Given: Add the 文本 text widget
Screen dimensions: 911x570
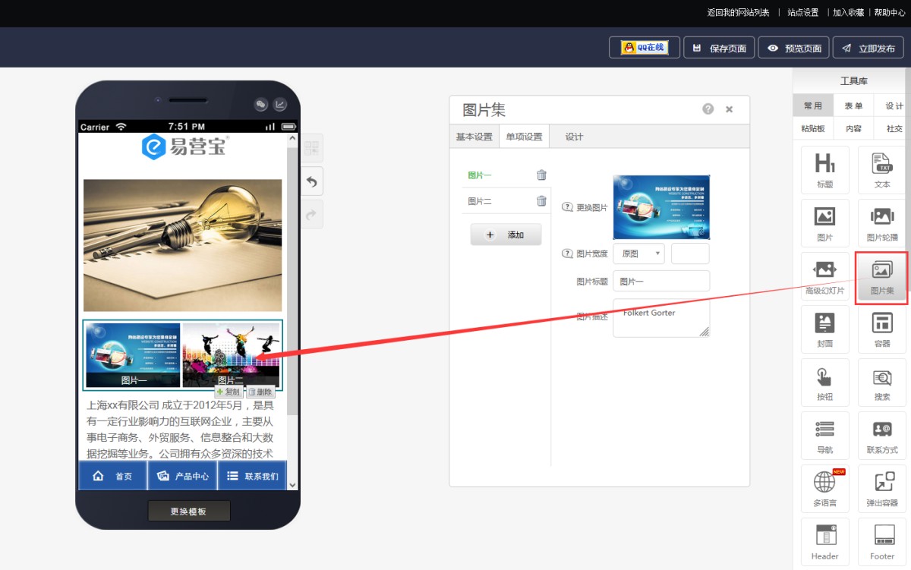Looking at the screenshot, I should (881, 170).
